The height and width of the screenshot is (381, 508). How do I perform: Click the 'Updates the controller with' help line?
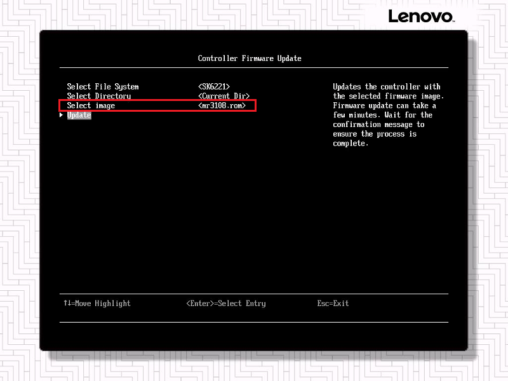click(387, 86)
